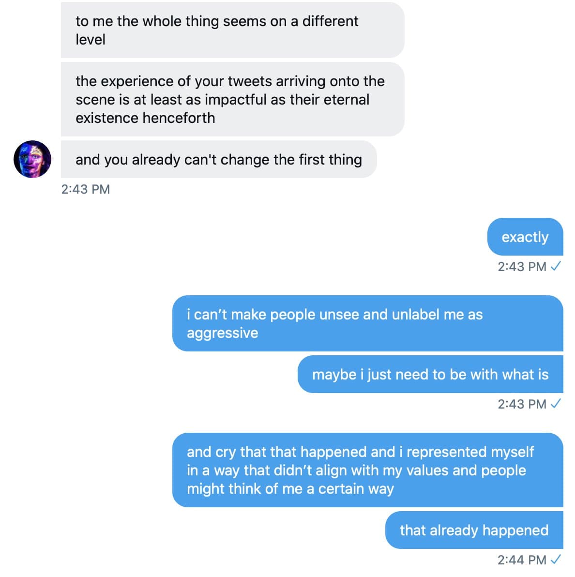Open the sender's profile avatar
The height and width of the screenshot is (577, 575).
(x=32, y=159)
